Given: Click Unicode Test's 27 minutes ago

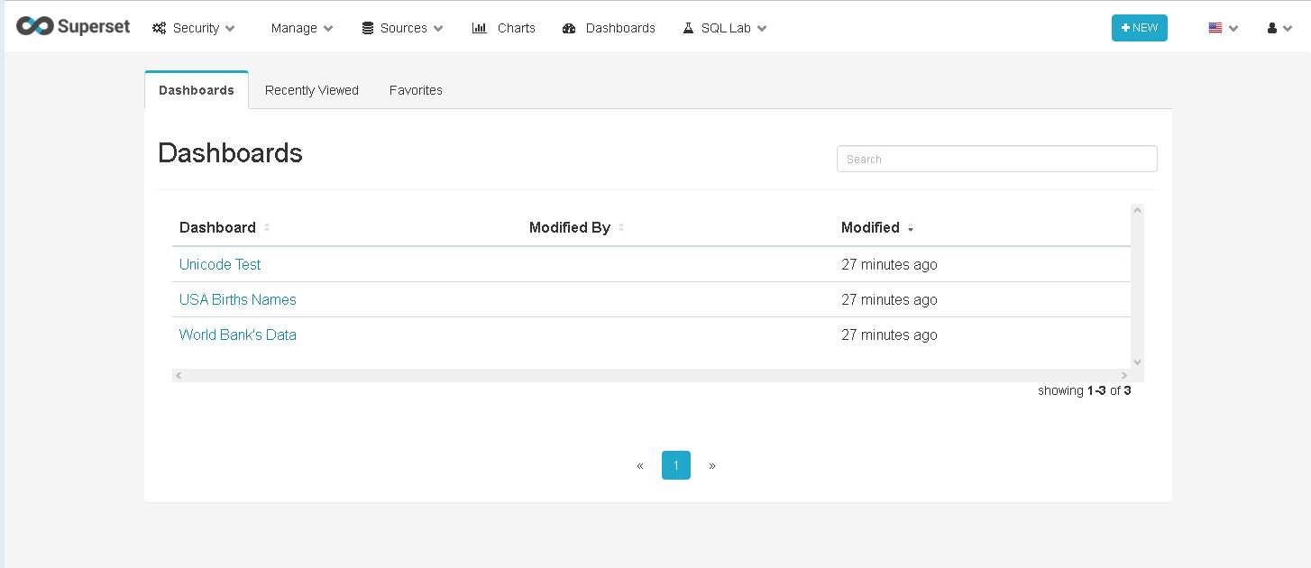Looking at the screenshot, I should (x=889, y=264).
